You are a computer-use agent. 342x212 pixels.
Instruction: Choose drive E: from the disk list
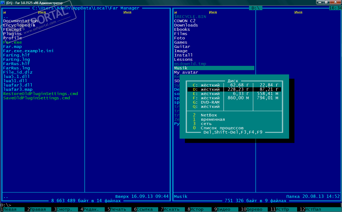coord(234,94)
